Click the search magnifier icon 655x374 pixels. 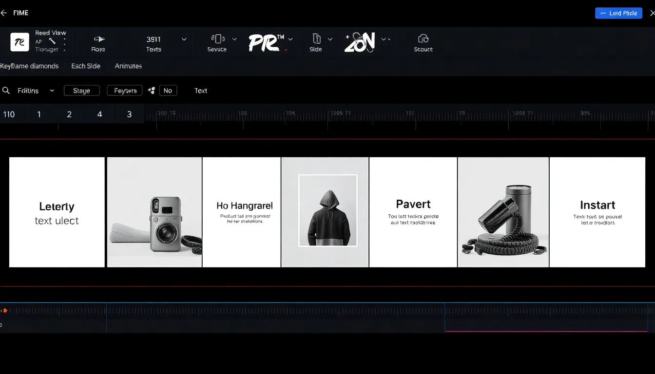point(6,91)
